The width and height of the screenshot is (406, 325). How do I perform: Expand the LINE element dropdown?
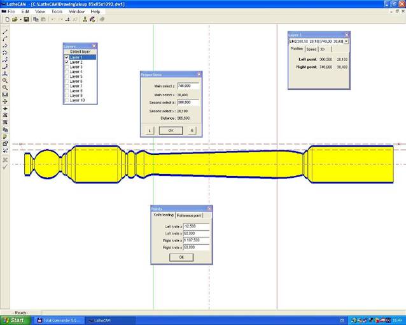pyautogui.click(x=346, y=41)
